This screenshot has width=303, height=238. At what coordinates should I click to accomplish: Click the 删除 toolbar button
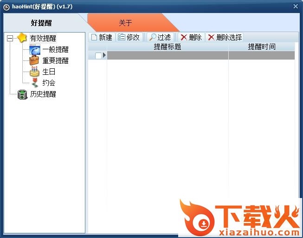(x=191, y=37)
